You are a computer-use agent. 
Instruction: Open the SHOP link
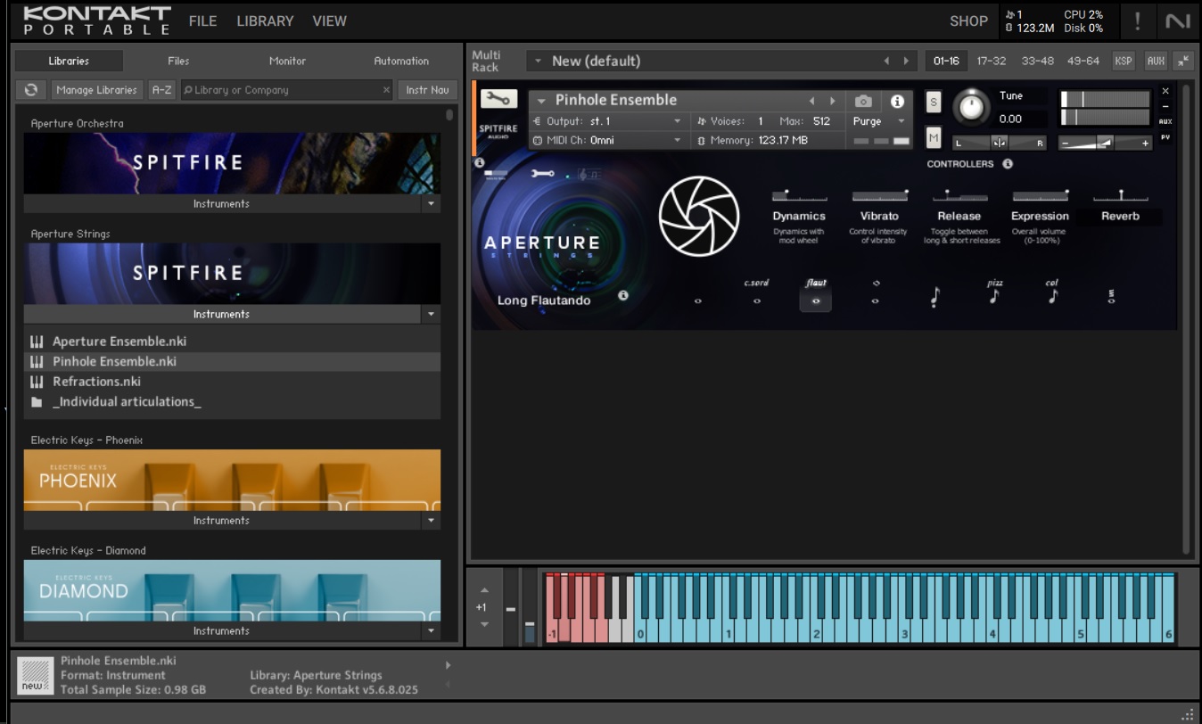967,21
